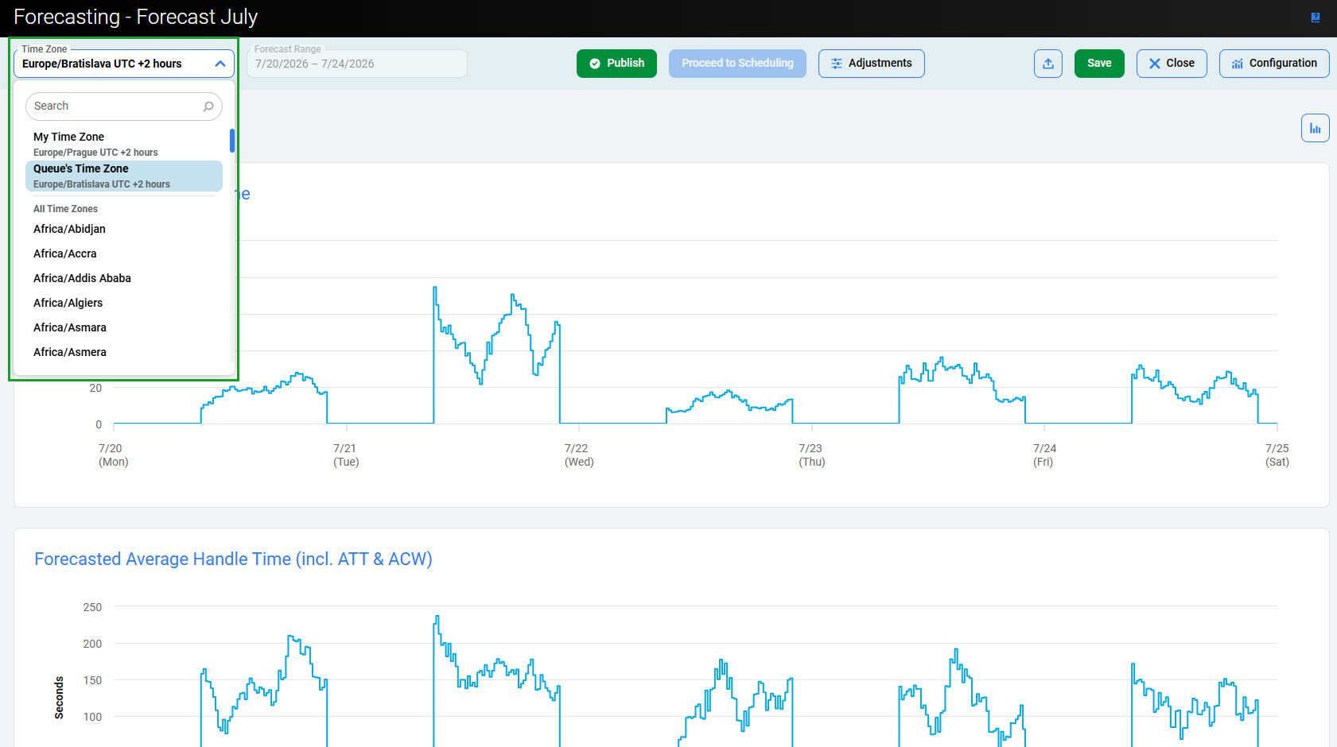Click Forecasted Average Handle Time heading
1337x747 pixels.
pos(233,559)
